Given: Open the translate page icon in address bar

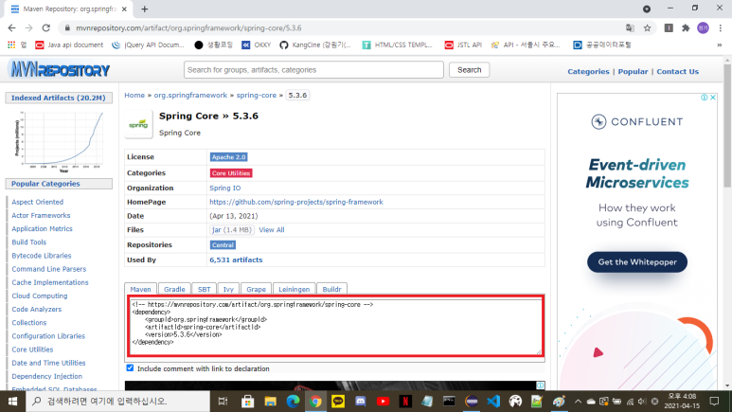Looking at the screenshot, I should click(x=630, y=28).
